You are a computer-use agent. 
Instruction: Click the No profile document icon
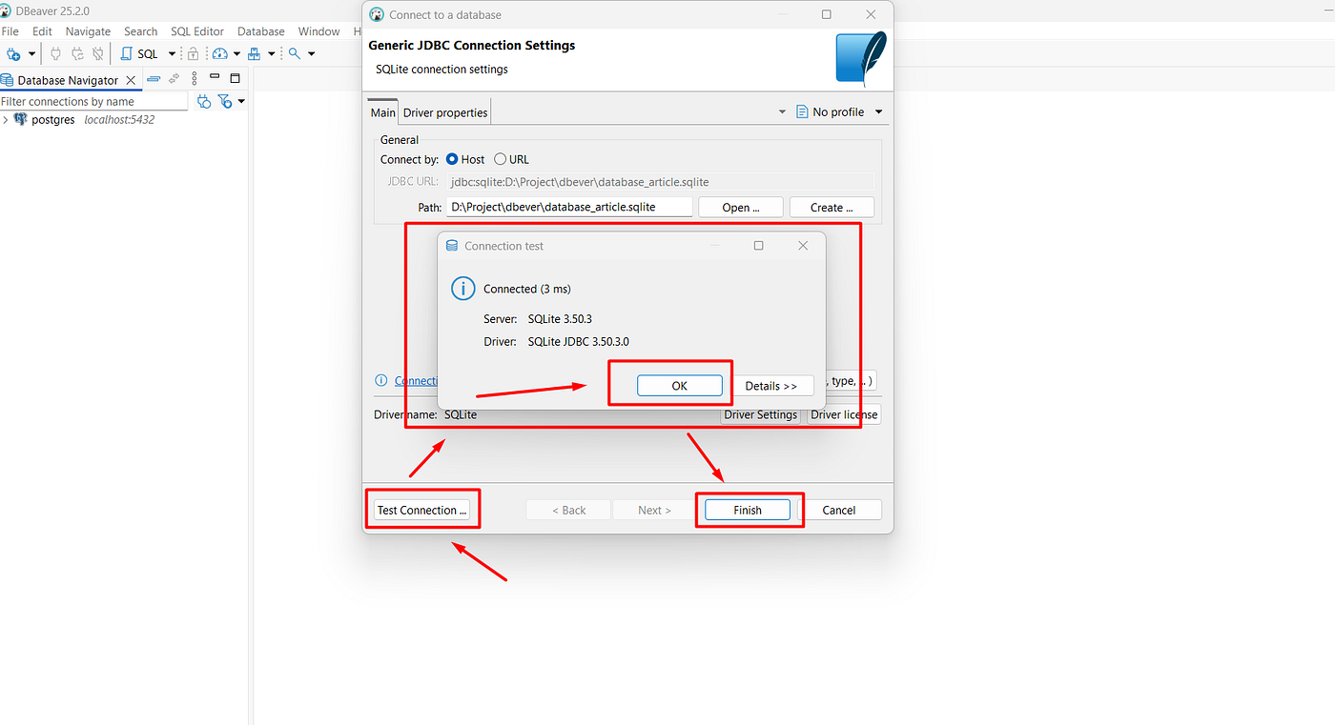pyautogui.click(x=802, y=111)
